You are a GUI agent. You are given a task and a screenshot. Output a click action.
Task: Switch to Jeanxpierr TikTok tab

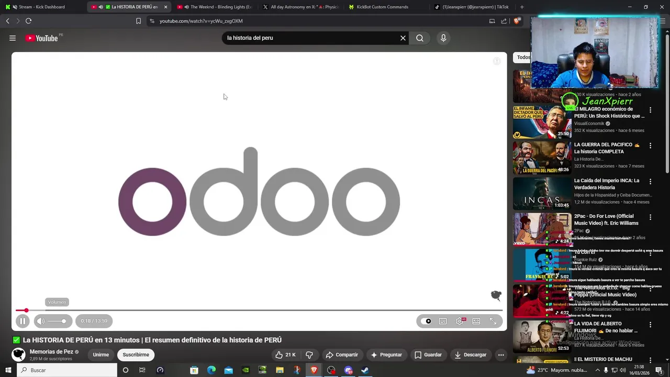point(472,7)
